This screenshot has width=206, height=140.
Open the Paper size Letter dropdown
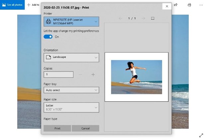pyautogui.click(x=71, y=107)
